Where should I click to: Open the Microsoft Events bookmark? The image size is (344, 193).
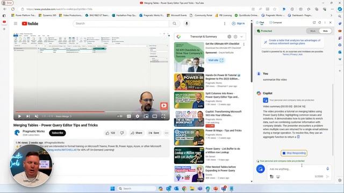pos(177,16)
